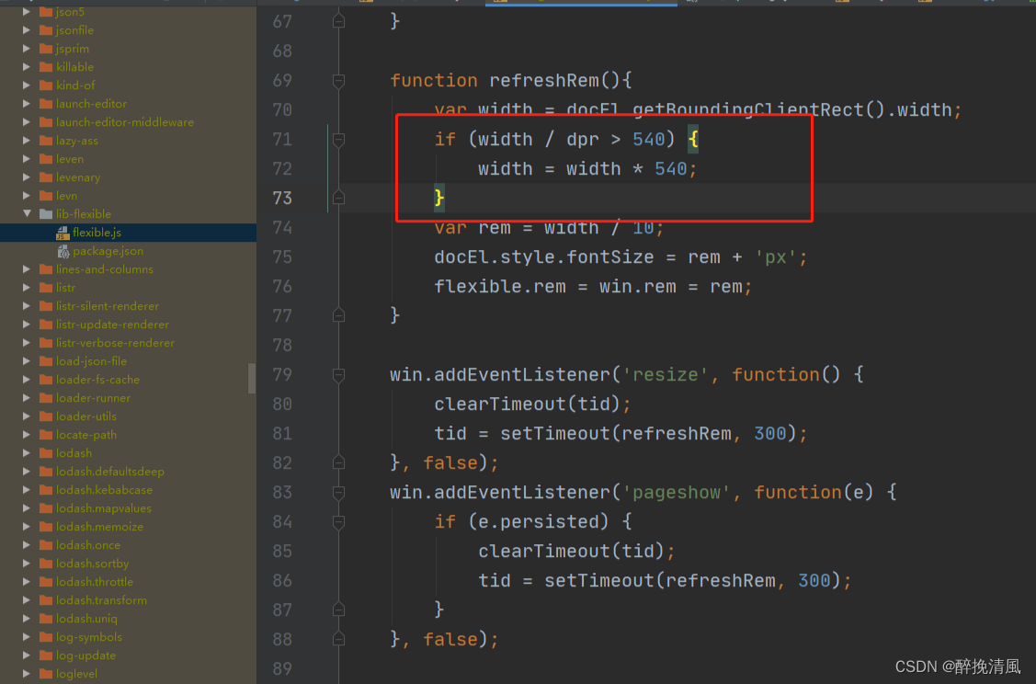The image size is (1036, 684).
Task: Collapse the refreshRem function with its gutter fold arrow
Action: click(x=338, y=80)
